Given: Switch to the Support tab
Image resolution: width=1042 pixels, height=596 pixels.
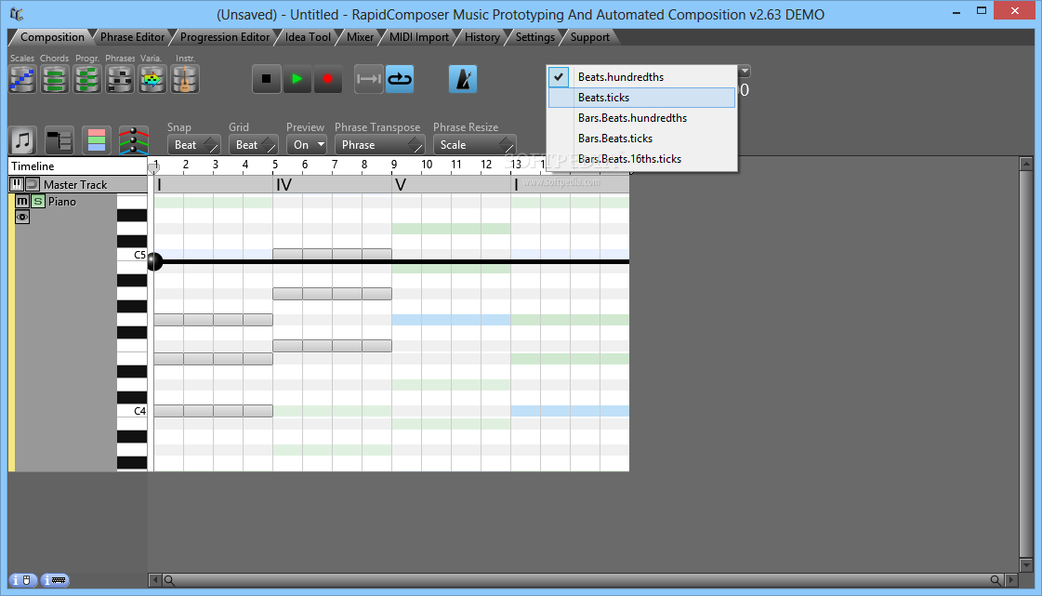Looking at the screenshot, I should (589, 37).
